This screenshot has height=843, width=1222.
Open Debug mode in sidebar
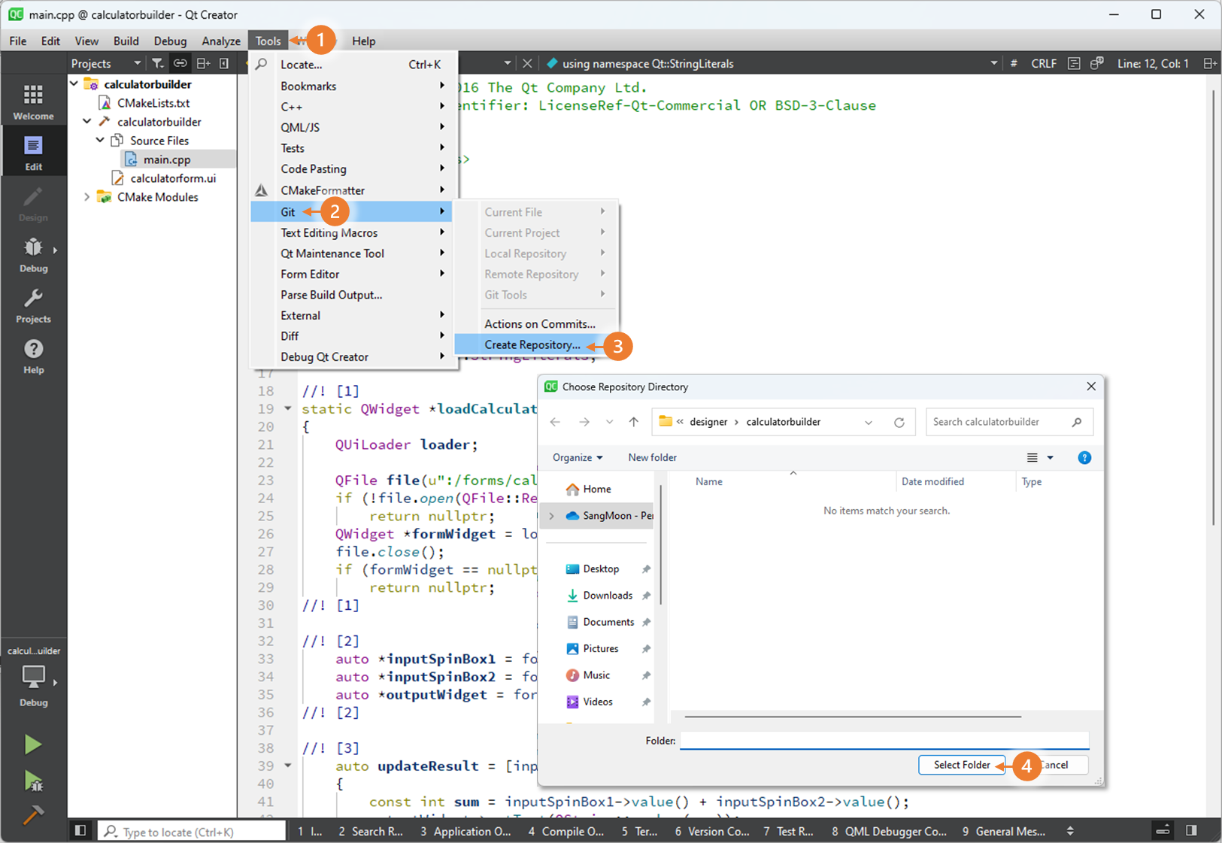[33, 254]
